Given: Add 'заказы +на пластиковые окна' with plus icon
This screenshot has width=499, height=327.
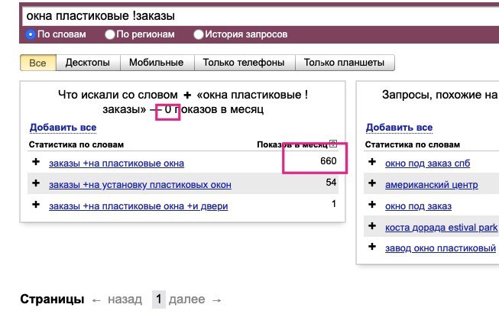Looking at the screenshot, I should click(x=36, y=162).
